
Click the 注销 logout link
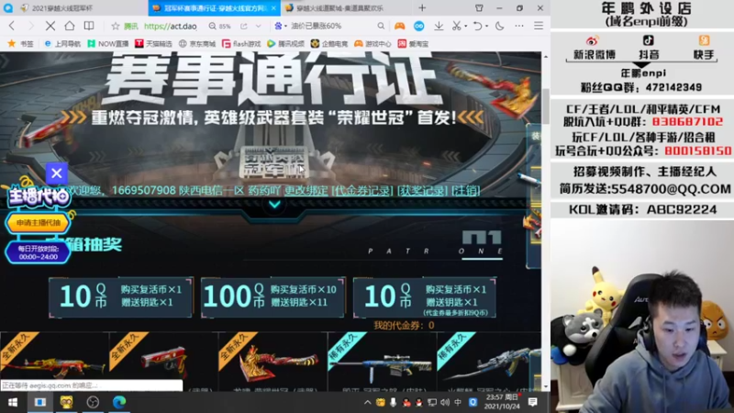pyautogui.click(x=466, y=191)
